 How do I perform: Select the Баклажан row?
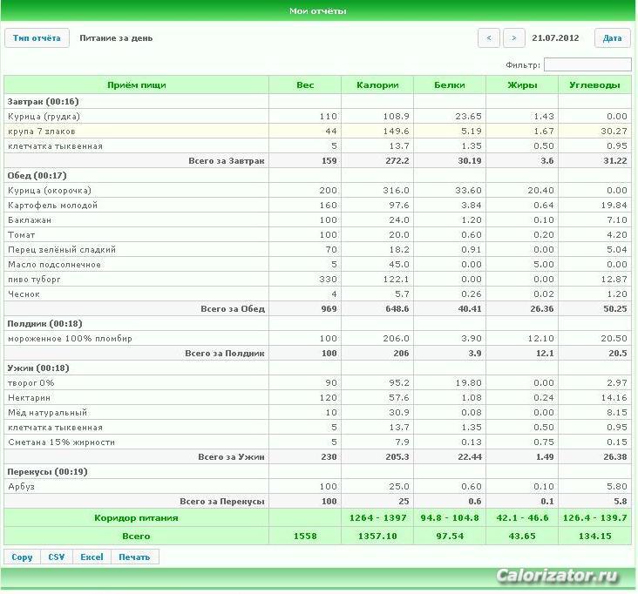click(x=318, y=220)
